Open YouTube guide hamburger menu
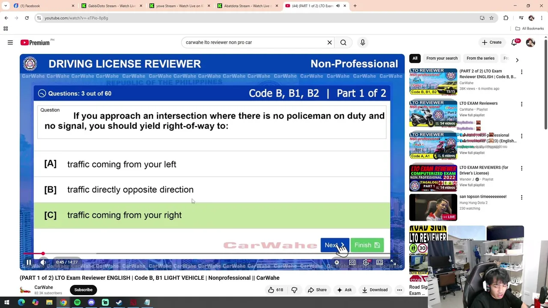548x308 pixels. tap(10, 42)
